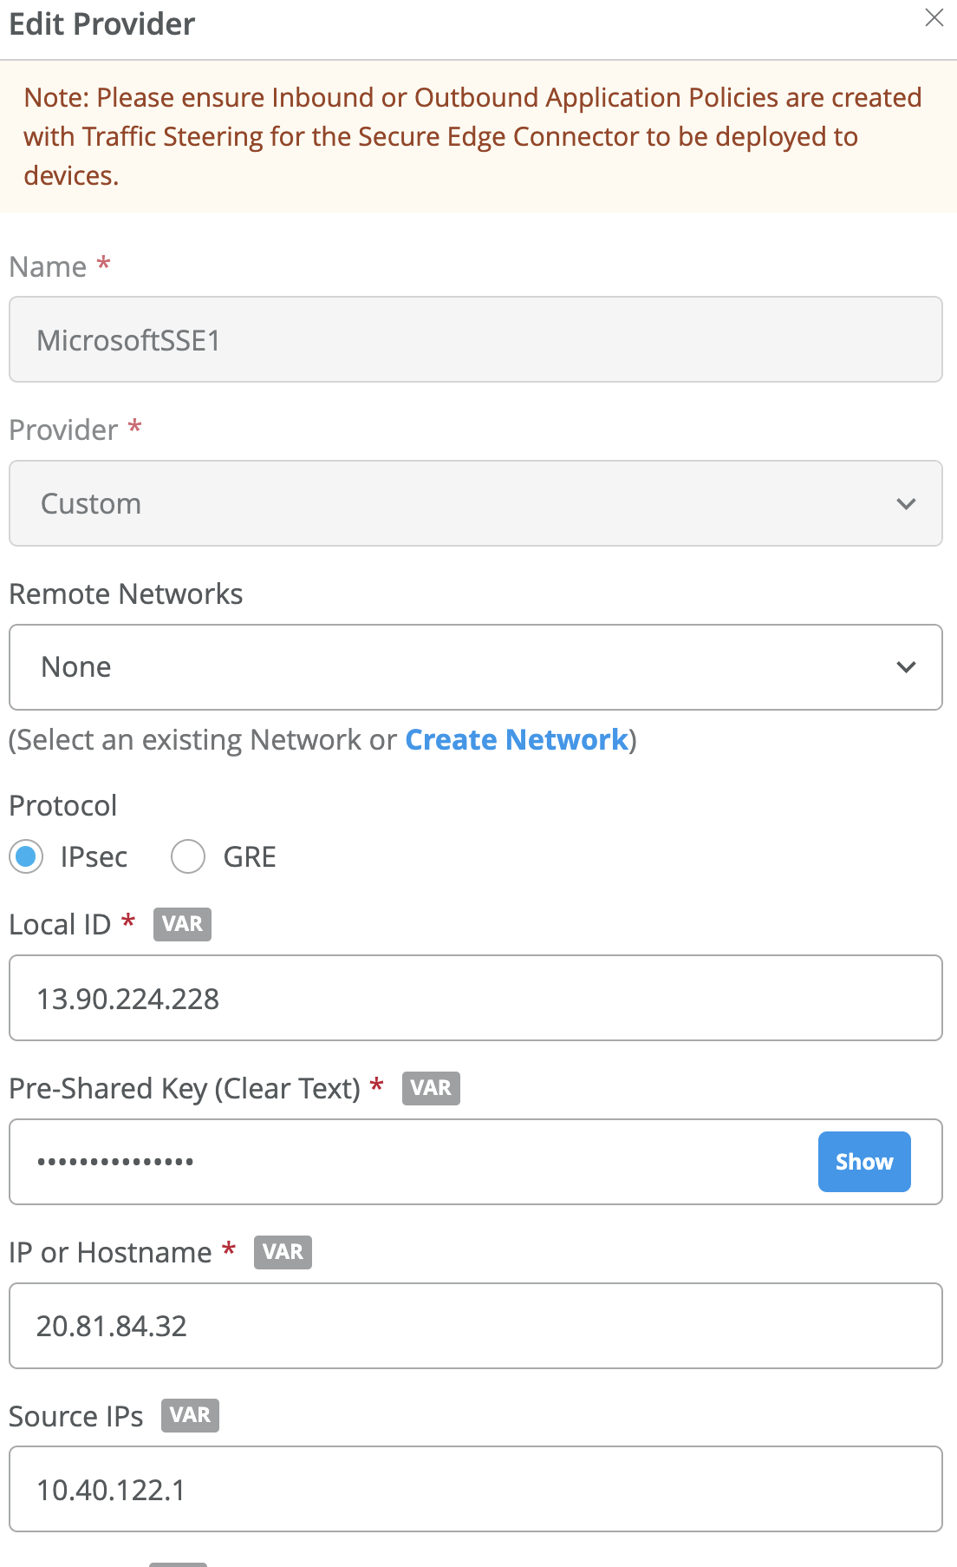Show the Pre-Shared Key text
The height and width of the screenshot is (1567, 957).
[863, 1162]
